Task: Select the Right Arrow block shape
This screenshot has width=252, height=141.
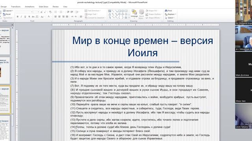Action: coord(119,14)
